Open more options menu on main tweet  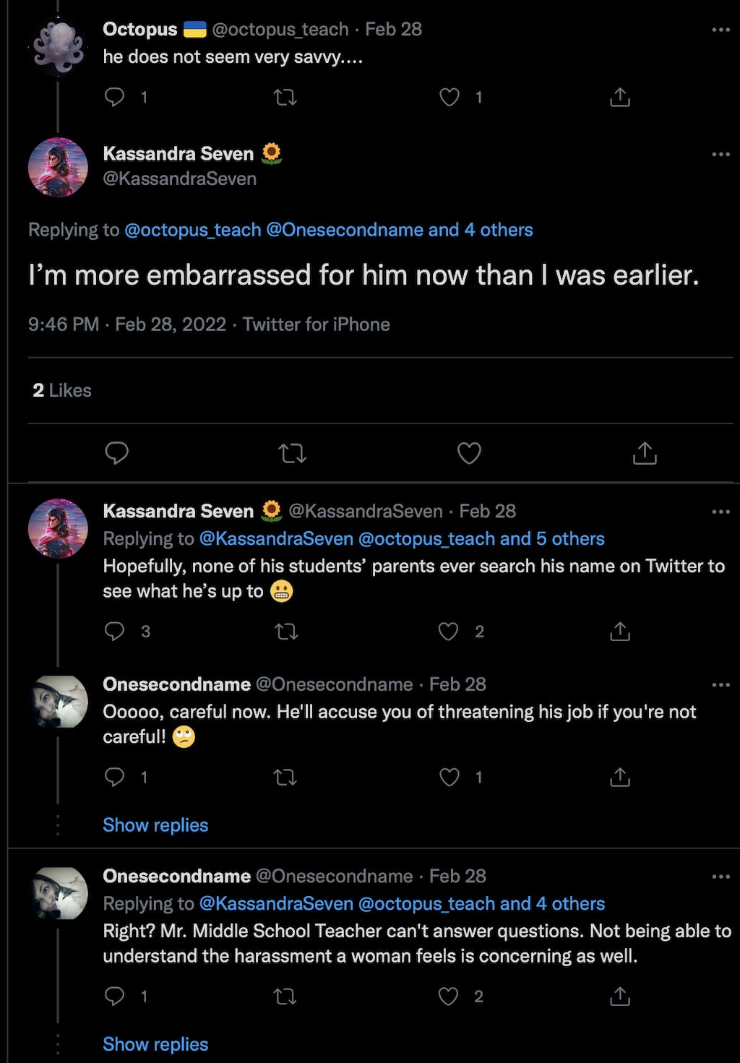pyautogui.click(x=720, y=154)
